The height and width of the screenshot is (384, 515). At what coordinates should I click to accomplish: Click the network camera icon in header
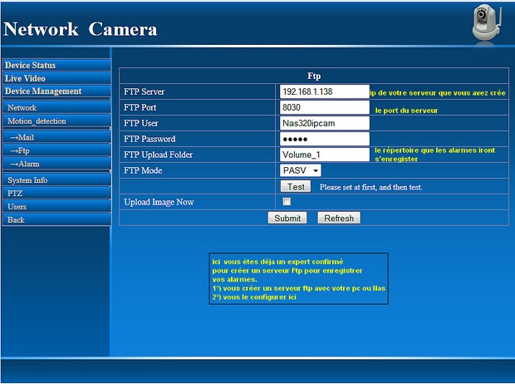point(488,22)
